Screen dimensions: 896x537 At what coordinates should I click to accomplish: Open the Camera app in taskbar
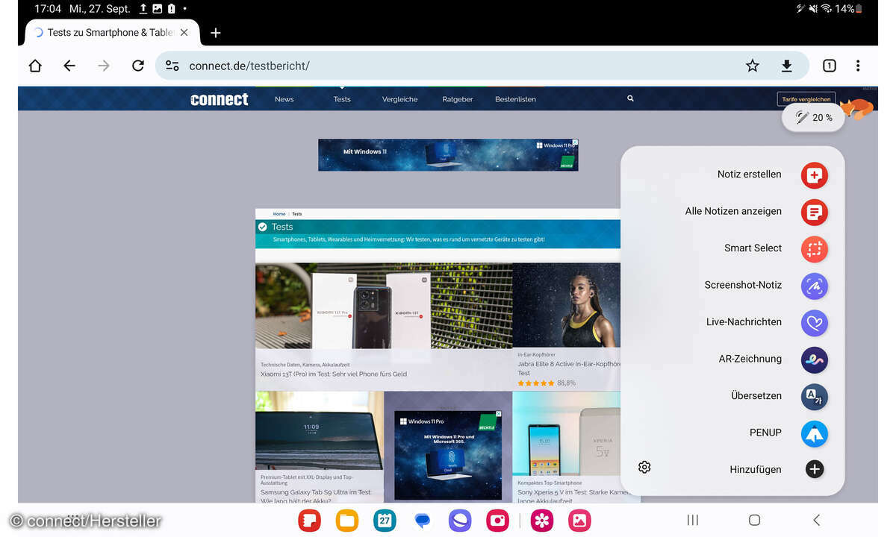(497, 520)
